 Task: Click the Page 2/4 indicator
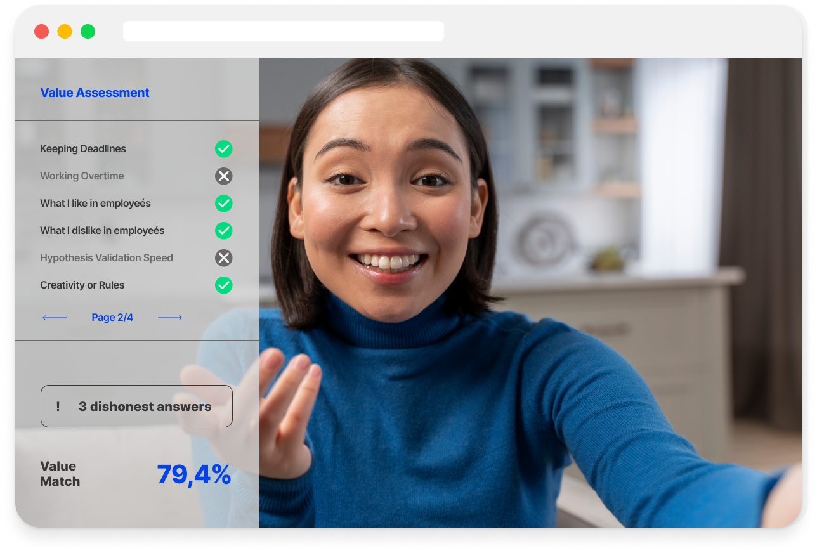point(112,318)
